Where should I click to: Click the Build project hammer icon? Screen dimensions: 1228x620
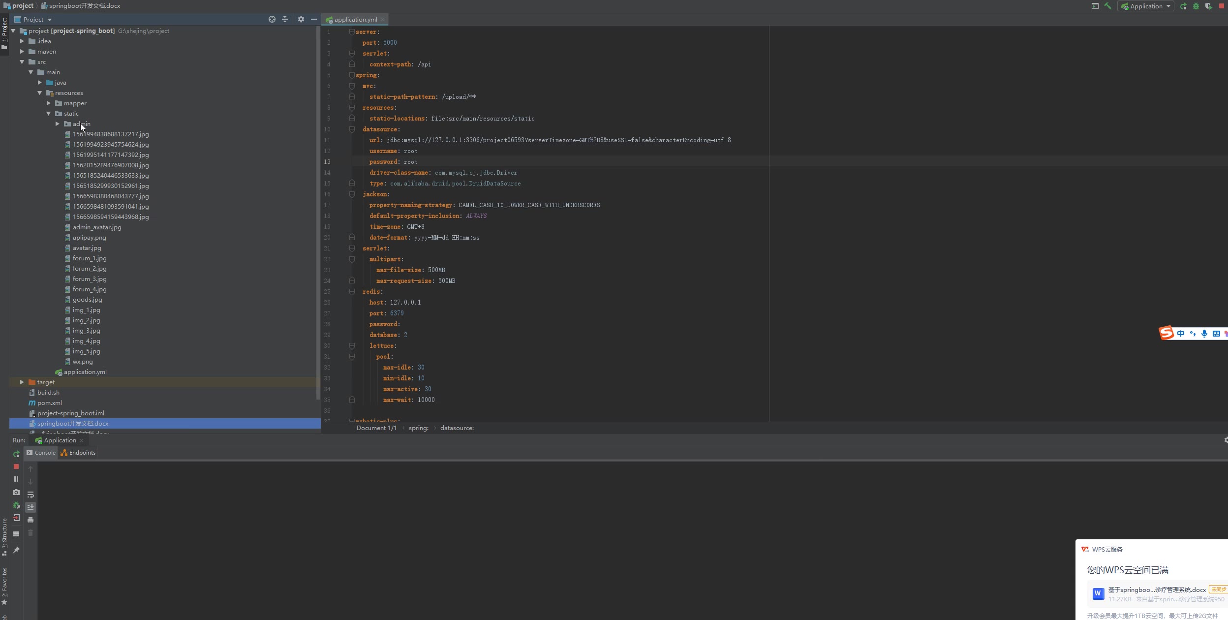[1107, 6]
